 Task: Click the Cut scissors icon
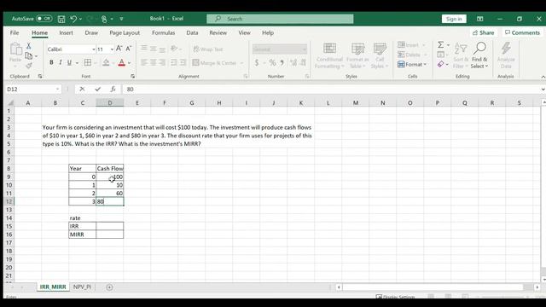click(x=28, y=46)
